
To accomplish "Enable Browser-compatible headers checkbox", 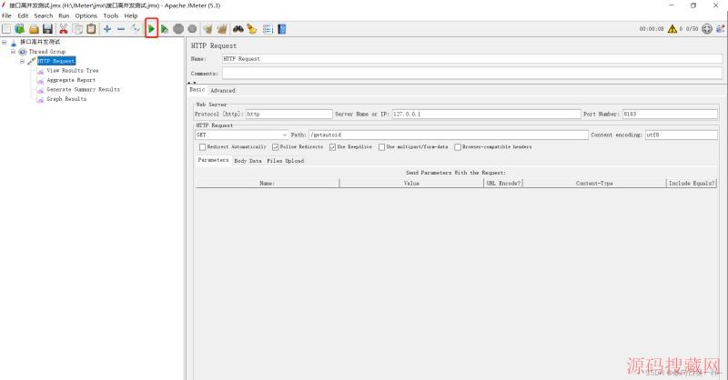I will click(x=458, y=147).
